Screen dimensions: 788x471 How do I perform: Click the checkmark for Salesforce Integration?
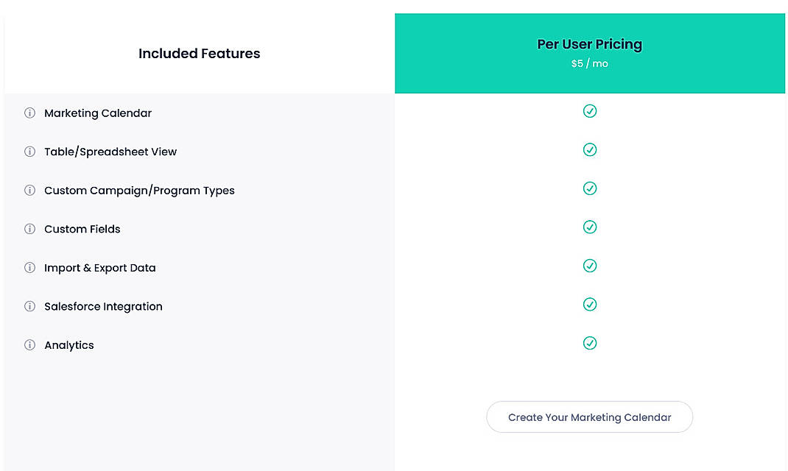click(590, 304)
